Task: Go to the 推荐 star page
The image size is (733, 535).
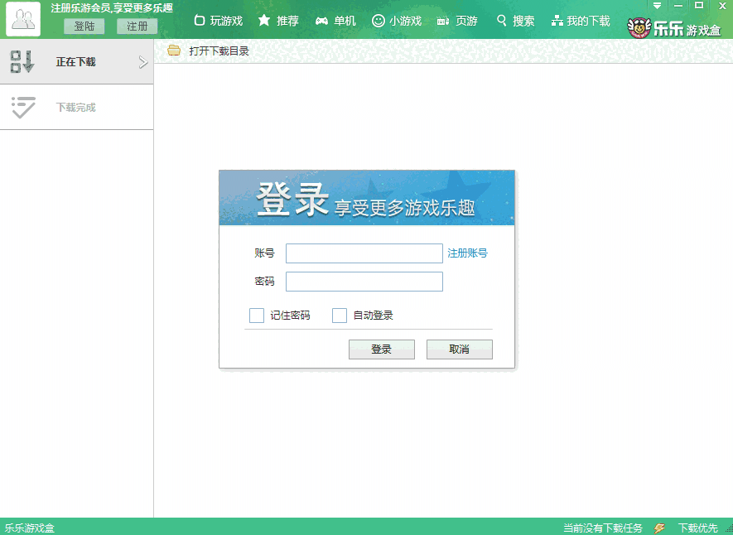Action: [x=278, y=21]
